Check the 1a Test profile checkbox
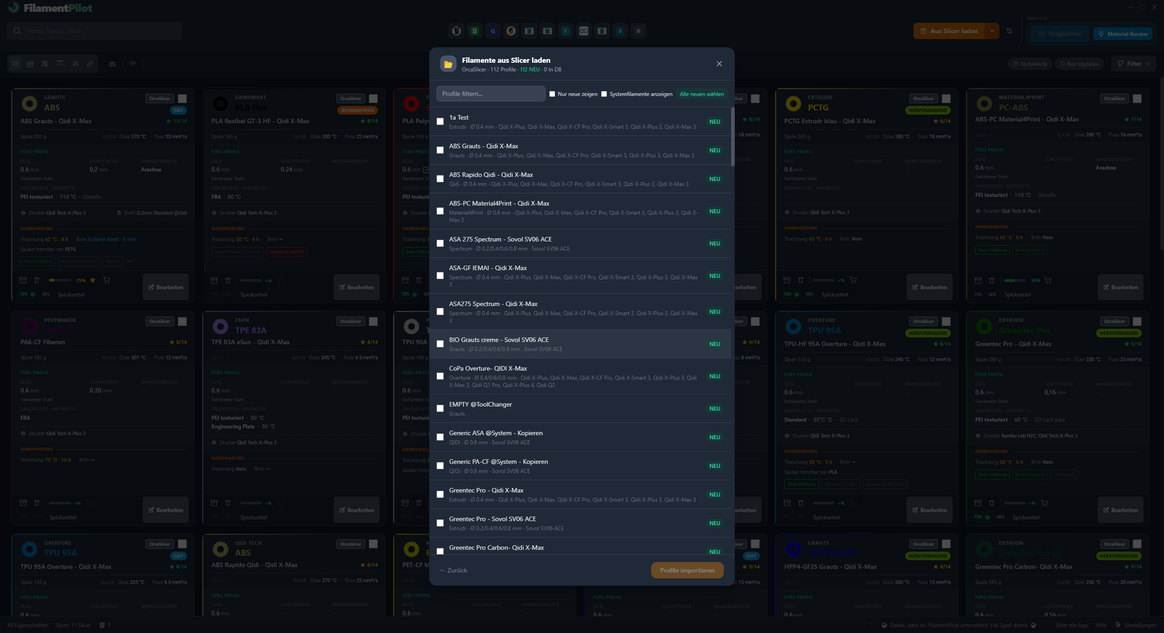The height and width of the screenshot is (633, 1164). 440,121
